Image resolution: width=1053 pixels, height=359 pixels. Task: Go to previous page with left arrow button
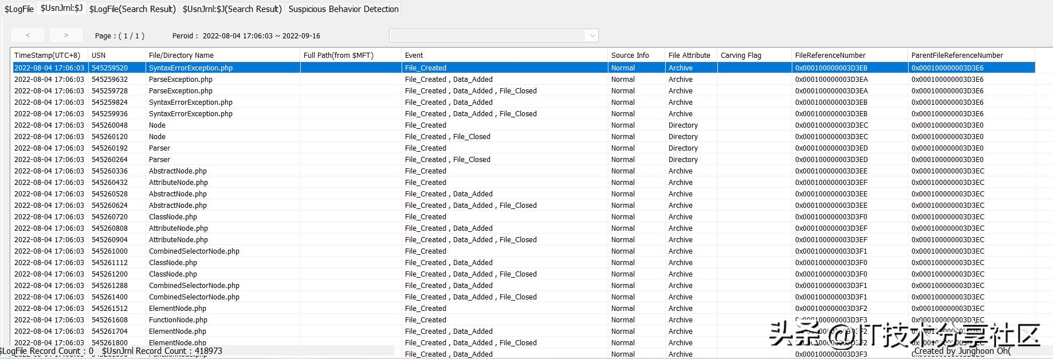pos(27,35)
